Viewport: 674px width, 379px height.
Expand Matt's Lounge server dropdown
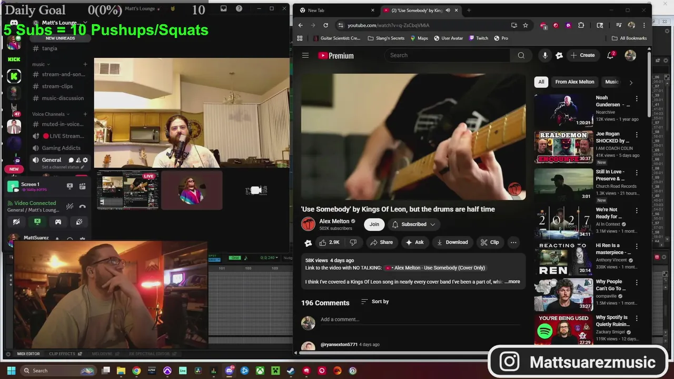click(x=84, y=23)
